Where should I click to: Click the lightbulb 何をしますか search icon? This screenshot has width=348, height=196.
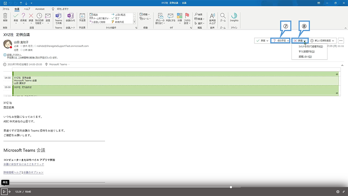53,9
